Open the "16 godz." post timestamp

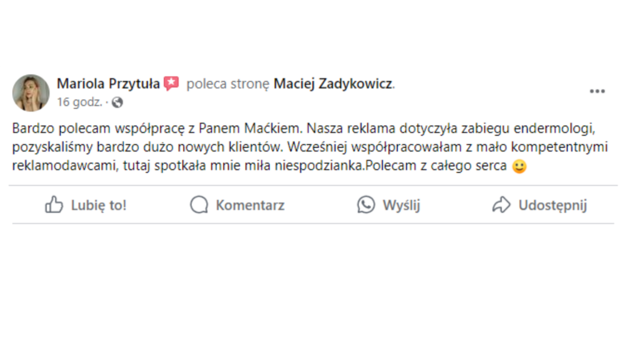pos(79,102)
